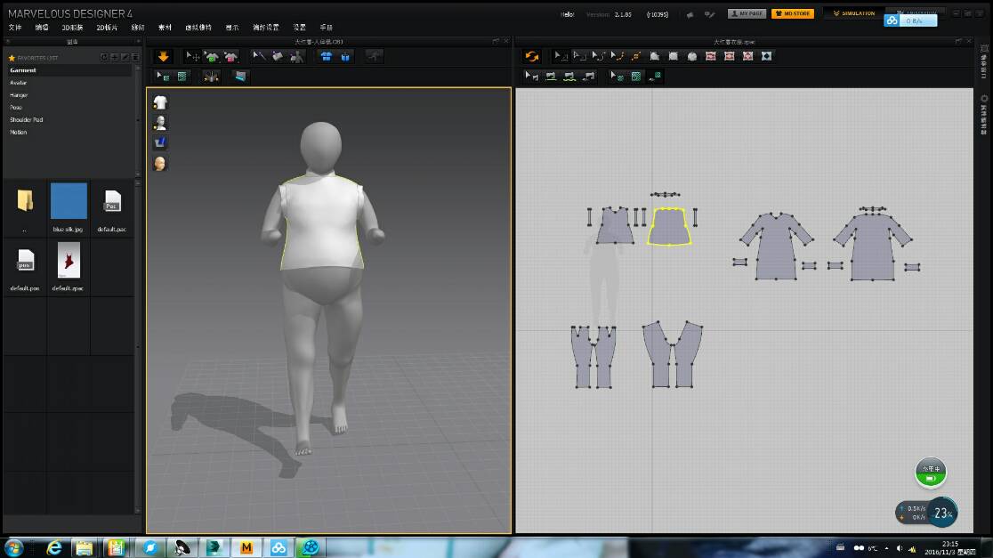993x558 pixels.
Task: Click the MD STORE button
Action: 791,13
